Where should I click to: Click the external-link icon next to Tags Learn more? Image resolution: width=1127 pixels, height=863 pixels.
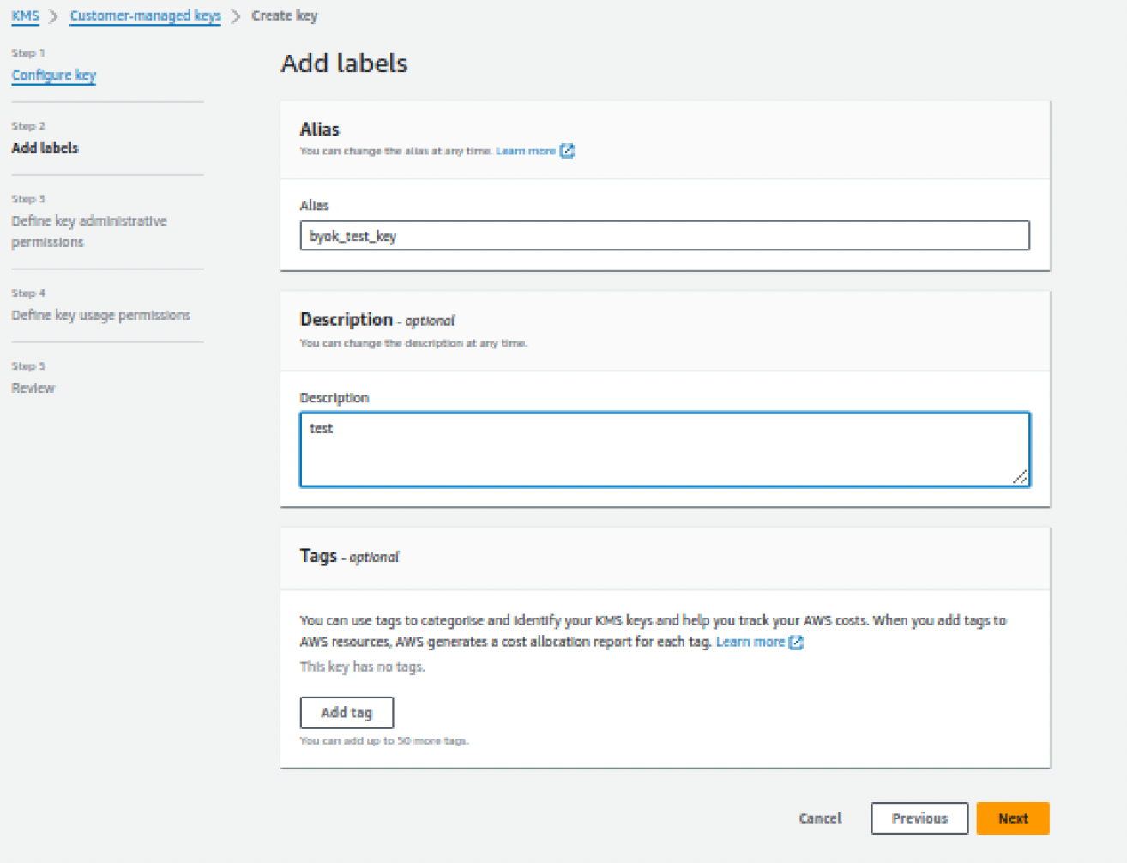796,642
